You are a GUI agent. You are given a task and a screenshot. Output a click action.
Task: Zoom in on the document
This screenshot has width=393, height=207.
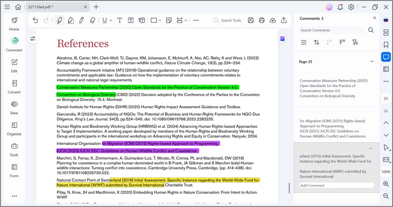point(386,184)
